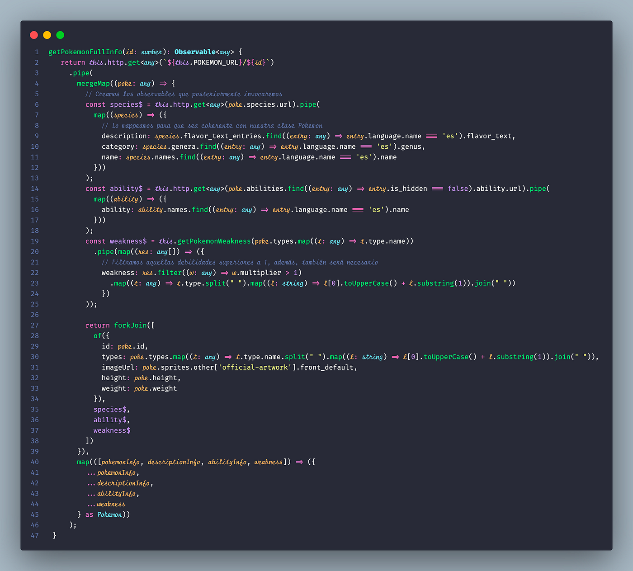Click the red close dot
The width and height of the screenshot is (633, 571).
click(x=34, y=35)
